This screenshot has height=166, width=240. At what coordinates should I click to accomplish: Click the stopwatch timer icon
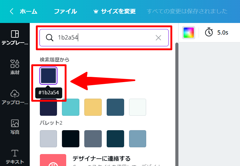[x=209, y=32]
